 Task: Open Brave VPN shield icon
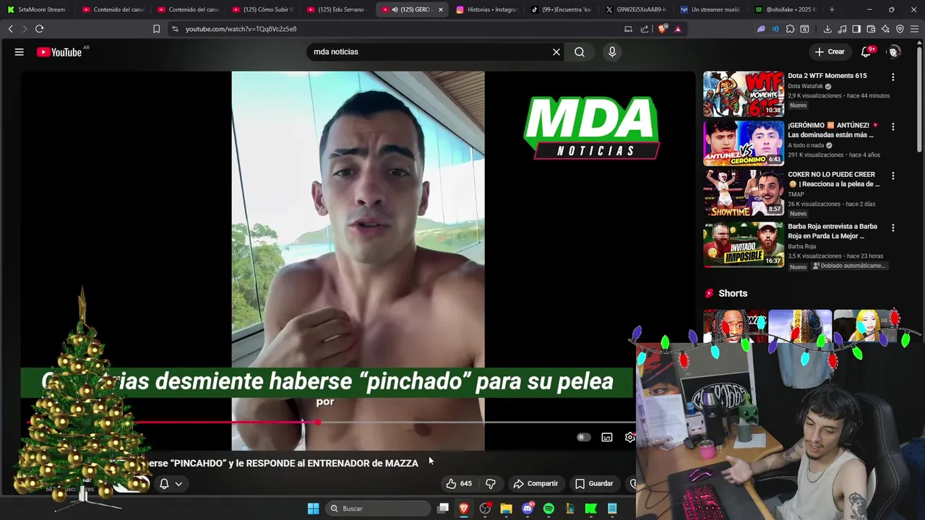tap(900, 29)
